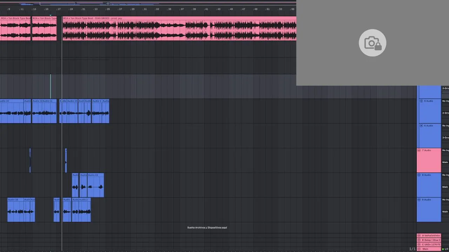Select the 9 Audio track header

click(429, 210)
